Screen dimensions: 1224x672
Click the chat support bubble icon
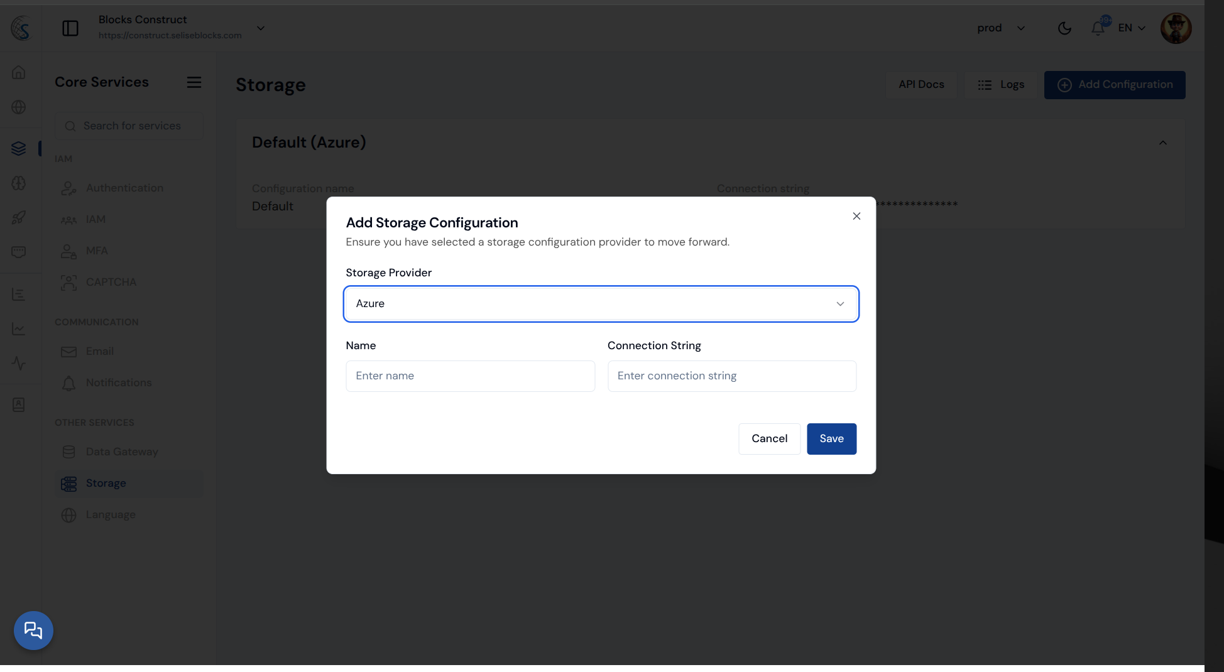pyautogui.click(x=33, y=630)
